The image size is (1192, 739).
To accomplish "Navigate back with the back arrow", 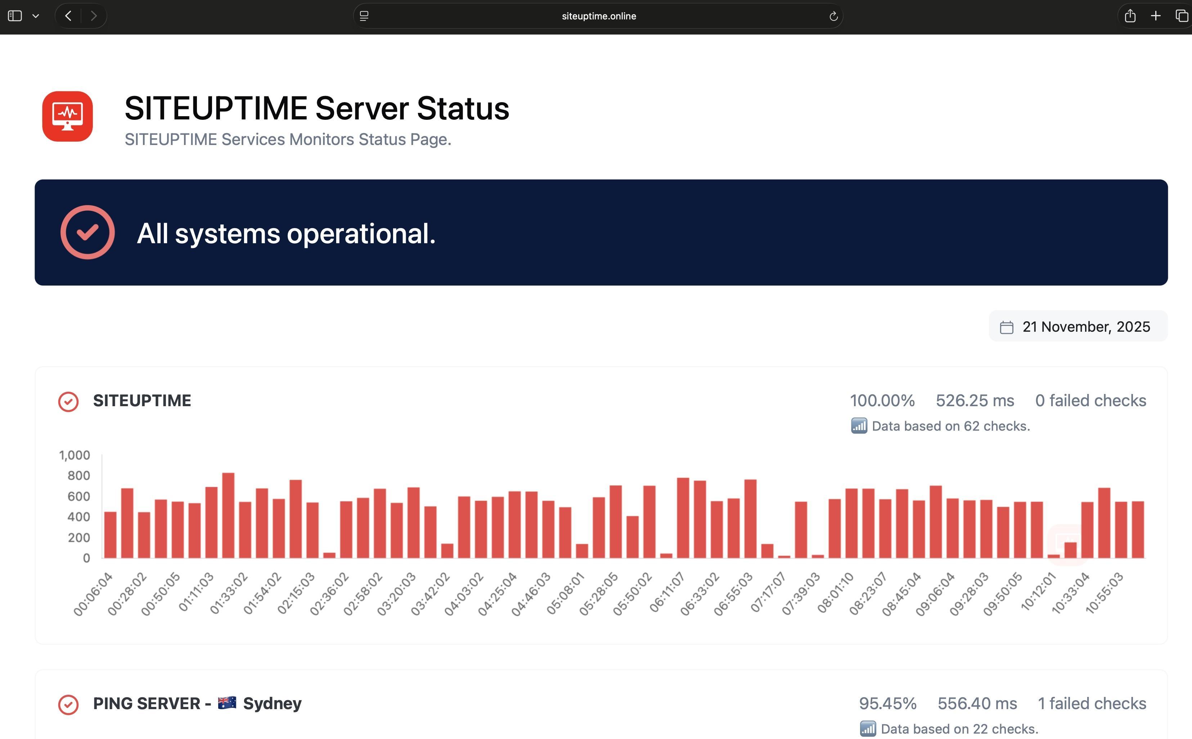I will [68, 15].
